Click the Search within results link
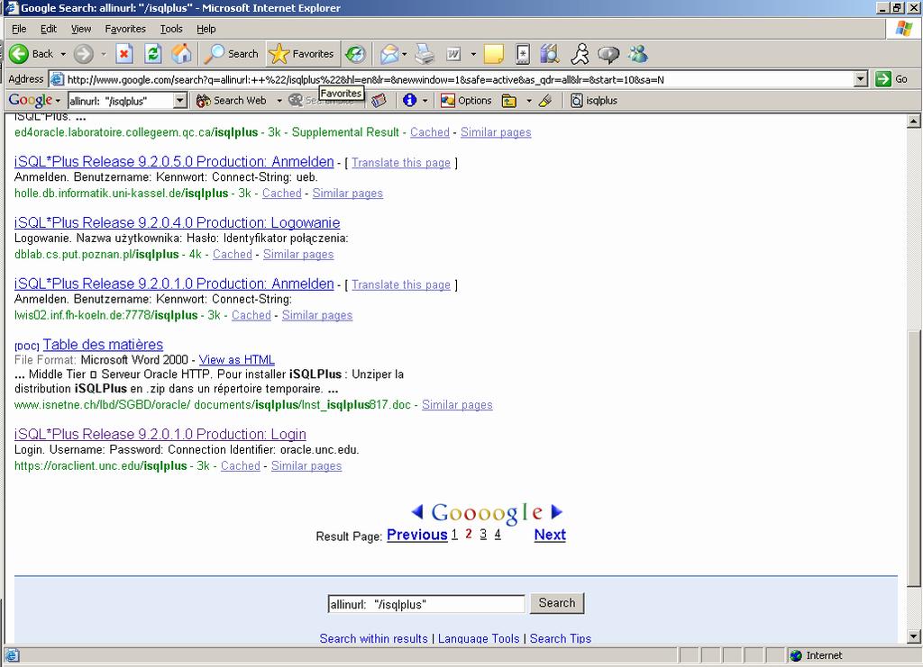Image resolution: width=923 pixels, height=667 pixels. coord(374,638)
